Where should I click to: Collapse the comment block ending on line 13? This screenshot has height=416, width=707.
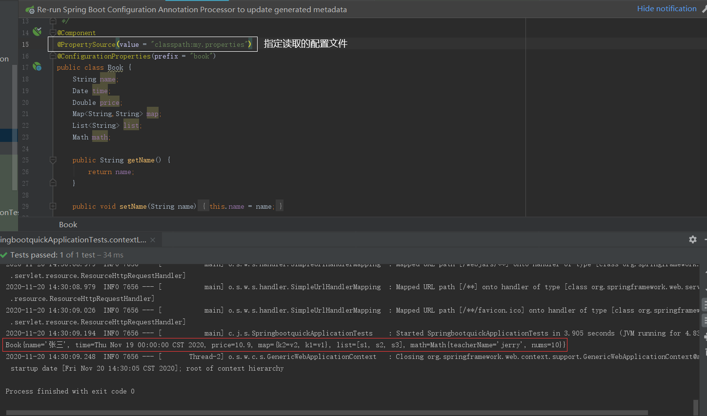[x=53, y=21]
